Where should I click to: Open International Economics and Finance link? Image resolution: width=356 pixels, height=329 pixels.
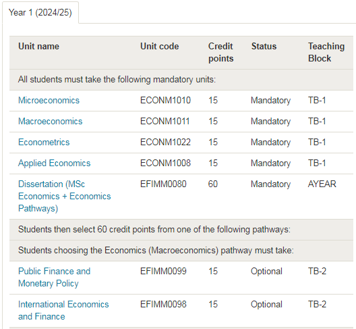point(63,310)
